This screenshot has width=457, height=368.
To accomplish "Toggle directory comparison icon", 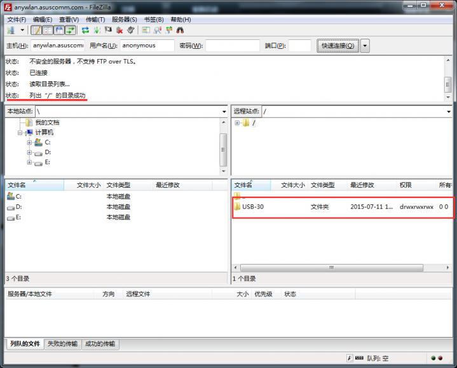I will [x=158, y=30].
